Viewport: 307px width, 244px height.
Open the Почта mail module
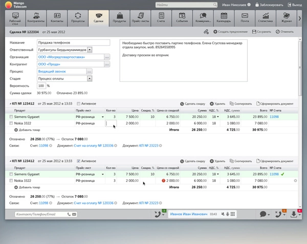pos(244,18)
